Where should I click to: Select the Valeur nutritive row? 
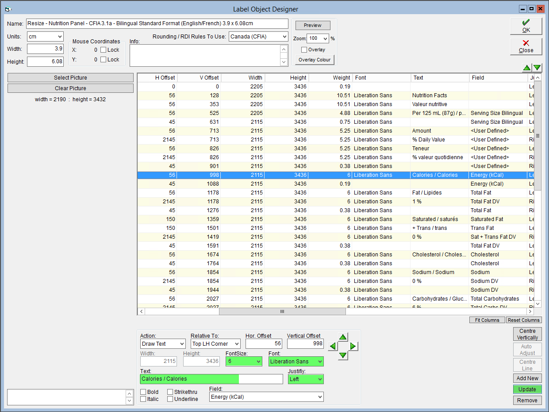pos(336,104)
